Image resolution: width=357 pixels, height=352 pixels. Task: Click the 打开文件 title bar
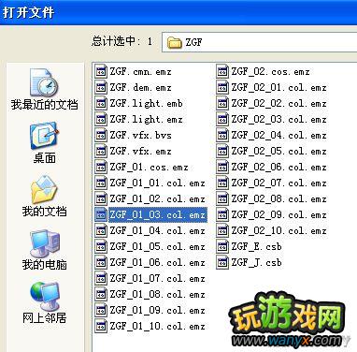pyautogui.click(x=178, y=12)
